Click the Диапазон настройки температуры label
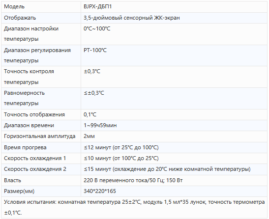The width and height of the screenshot is (269, 219). tap(31, 34)
